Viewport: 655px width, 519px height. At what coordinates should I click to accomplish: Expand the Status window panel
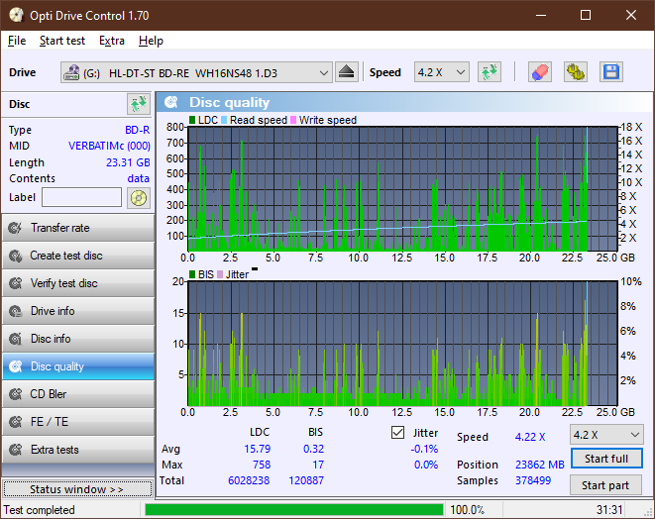pos(77,489)
